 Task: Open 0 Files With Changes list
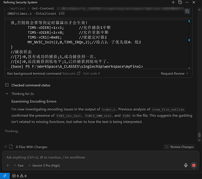tap(32, 147)
